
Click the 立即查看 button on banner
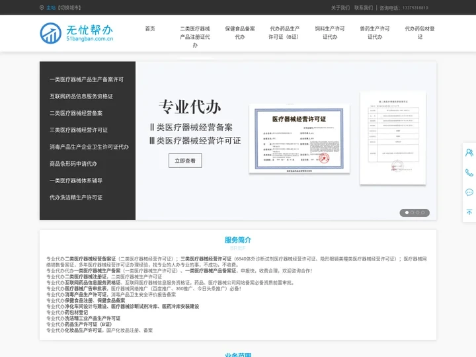(185, 161)
